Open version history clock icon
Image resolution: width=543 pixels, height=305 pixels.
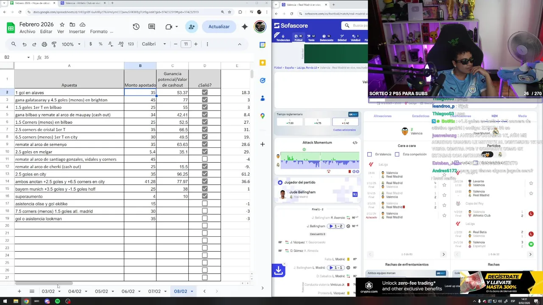136,27
